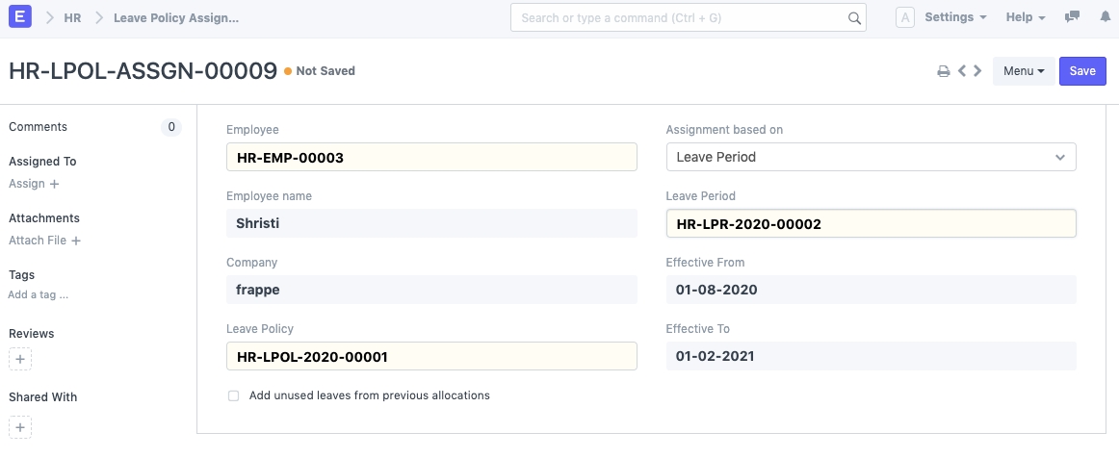Click the ERPNext E logo icon
The height and width of the screenshot is (458, 1119).
coord(20,17)
